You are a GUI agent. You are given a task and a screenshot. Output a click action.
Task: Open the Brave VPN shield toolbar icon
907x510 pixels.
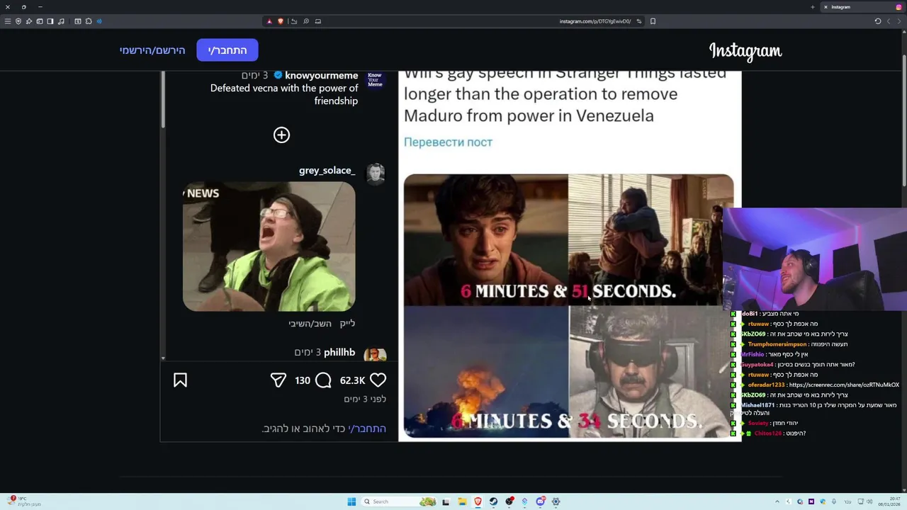18,21
